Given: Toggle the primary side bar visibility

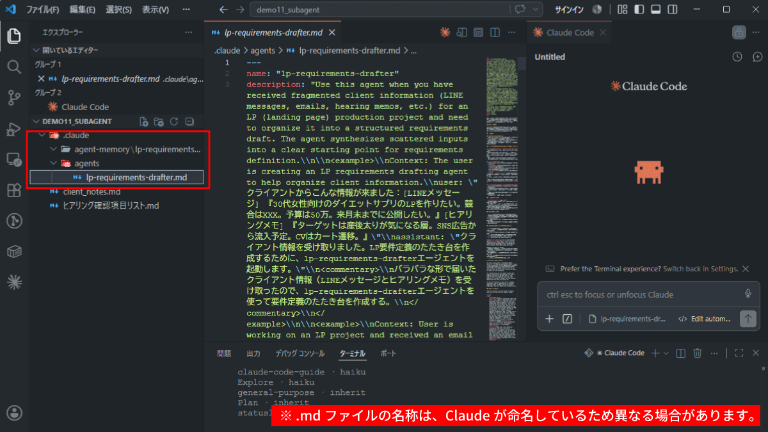Looking at the screenshot, I should (638, 10).
